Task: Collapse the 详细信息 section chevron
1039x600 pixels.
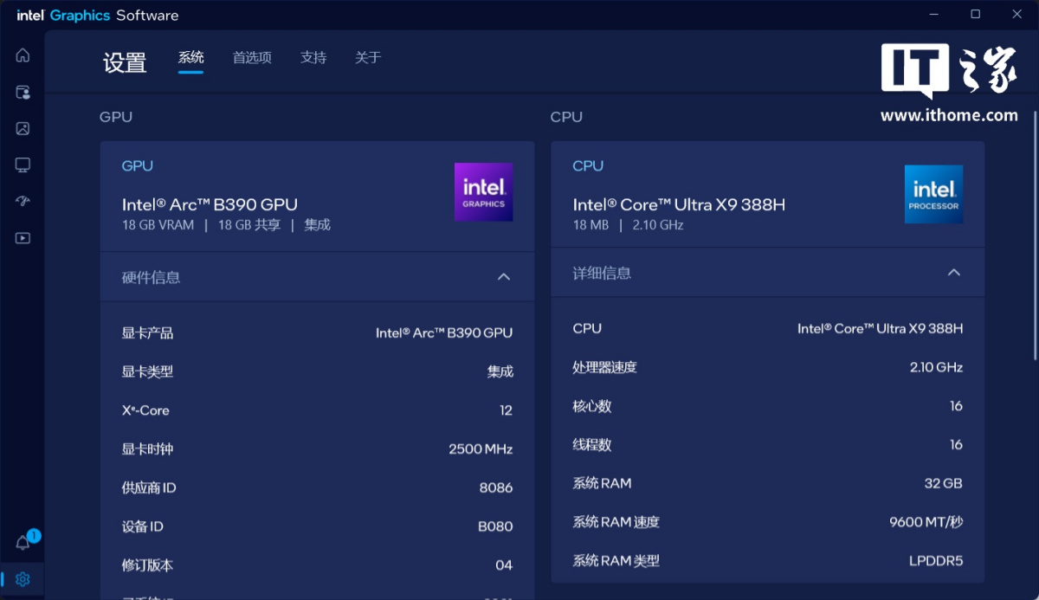Action: [x=954, y=273]
